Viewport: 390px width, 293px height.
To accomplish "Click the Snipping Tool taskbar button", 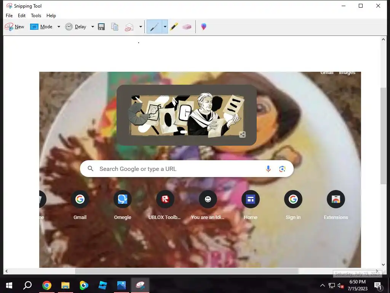I will click(140, 285).
